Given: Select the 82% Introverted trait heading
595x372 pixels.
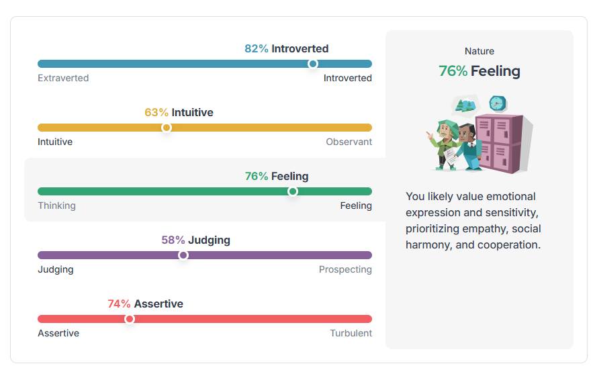Looking at the screenshot, I should (286, 48).
